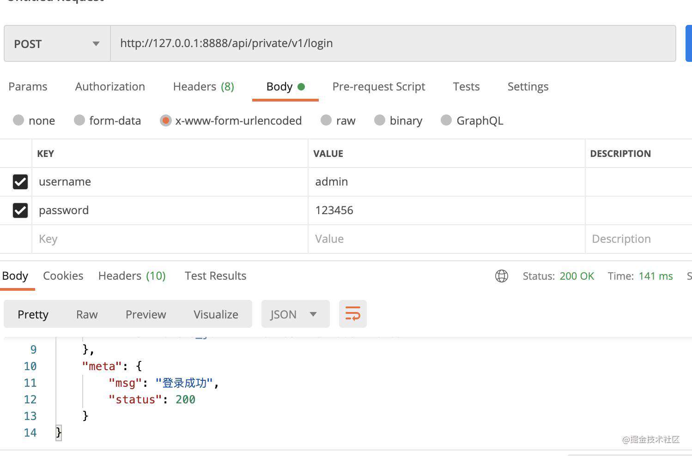Click the globe network icon beside Status
The height and width of the screenshot is (456, 692).
click(x=501, y=276)
